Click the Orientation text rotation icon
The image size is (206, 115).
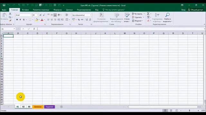pos(59,15)
